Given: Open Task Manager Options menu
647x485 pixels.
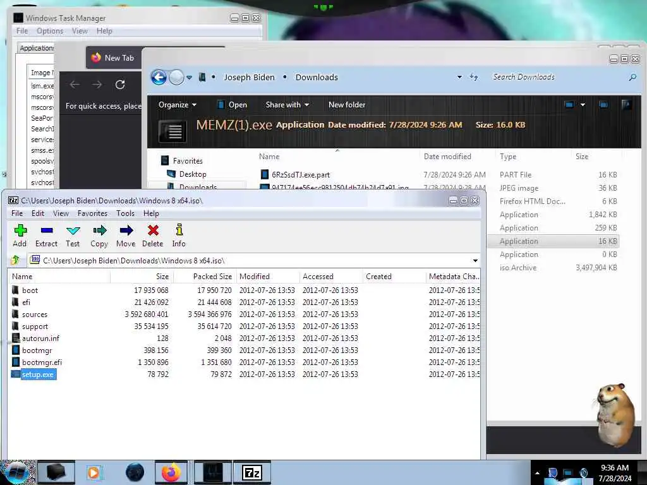Looking at the screenshot, I should [50, 31].
